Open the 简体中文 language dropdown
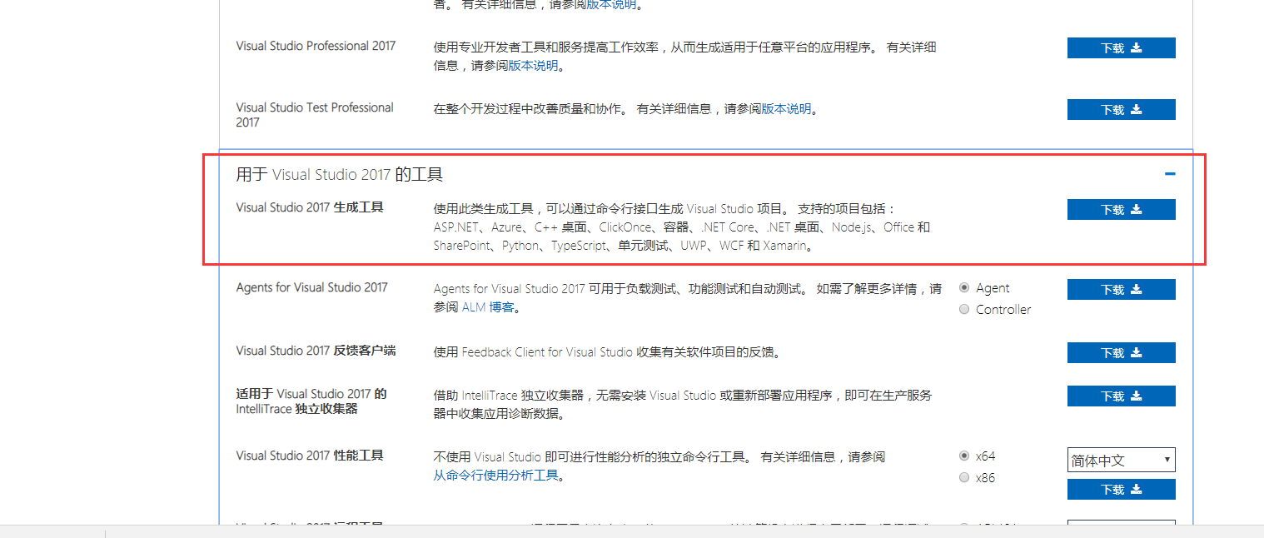The height and width of the screenshot is (538, 1264). click(1121, 460)
